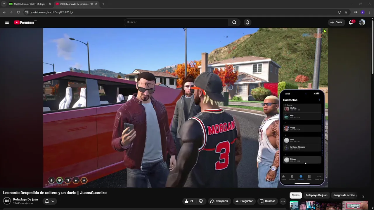Dislike the video with thumbs-down icon
This screenshot has height=210, width=374.
pos(201,201)
